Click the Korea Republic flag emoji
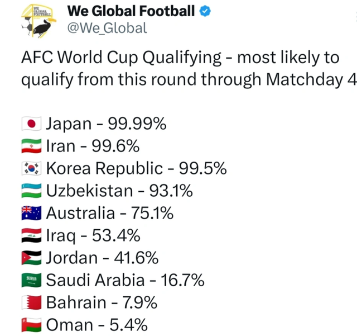The height and width of the screenshot is (336, 357). point(31,168)
